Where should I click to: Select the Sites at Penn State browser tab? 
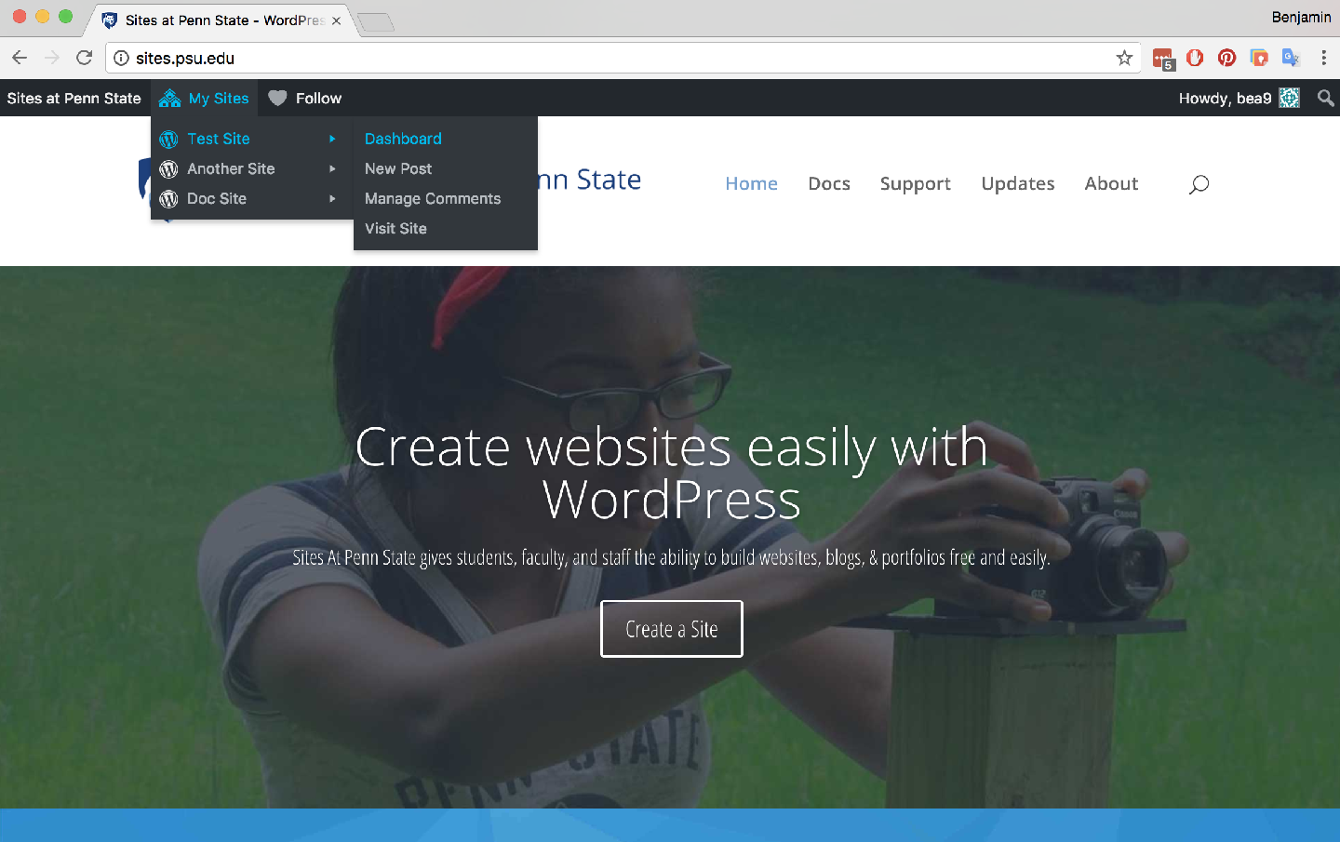point(223,20)
